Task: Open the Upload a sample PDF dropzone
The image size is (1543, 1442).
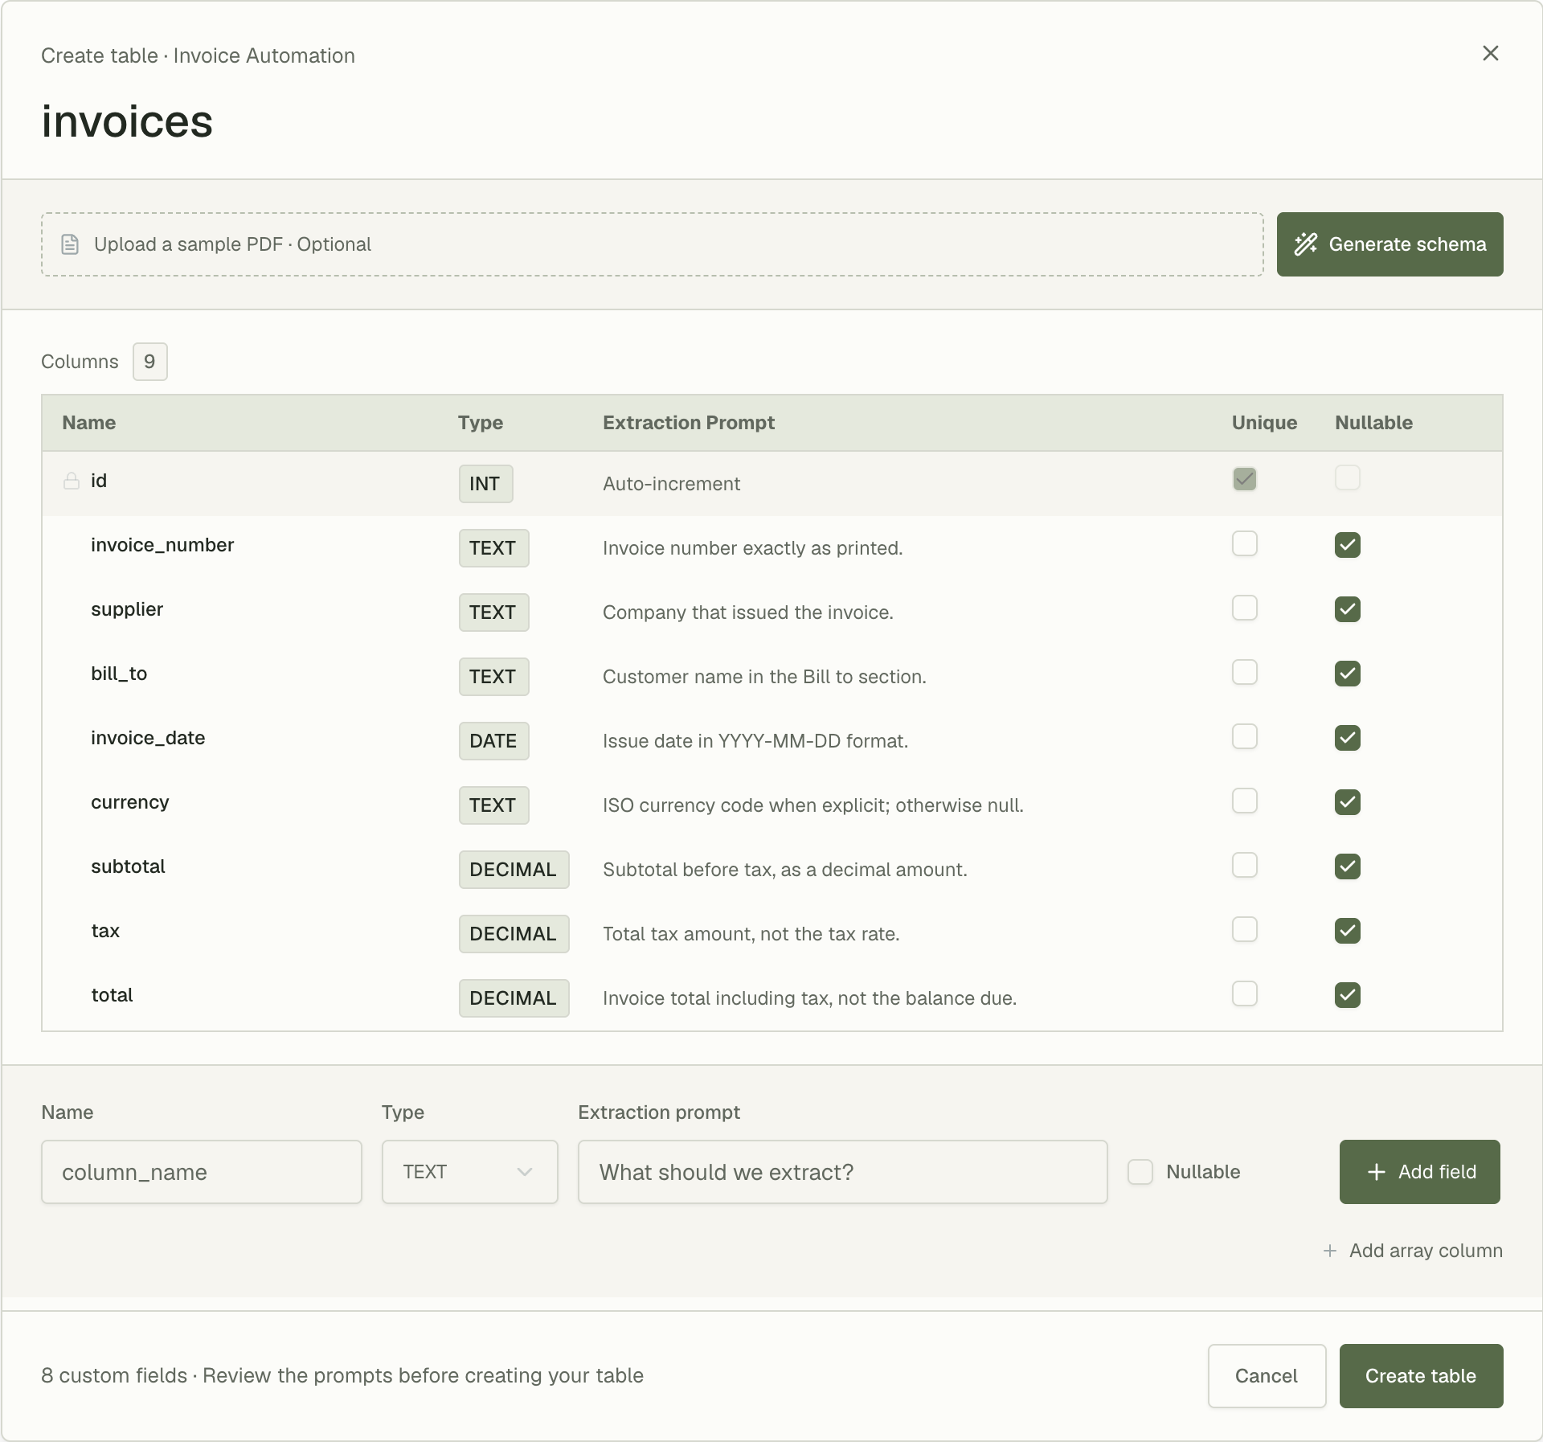Action: point(652,244)
